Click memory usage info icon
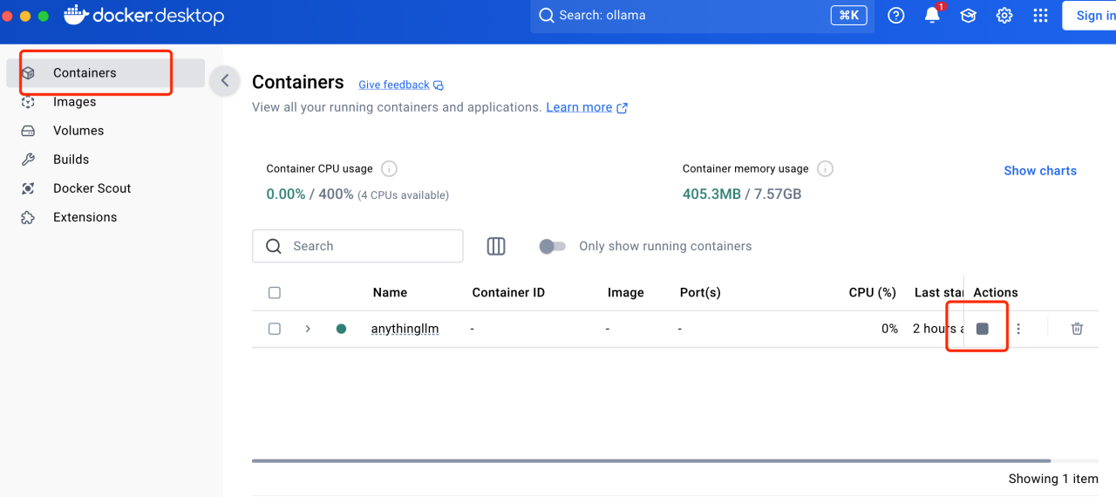Image resolution: width=1116 pixels, height=497 pixels. click(x=825, y=168)
